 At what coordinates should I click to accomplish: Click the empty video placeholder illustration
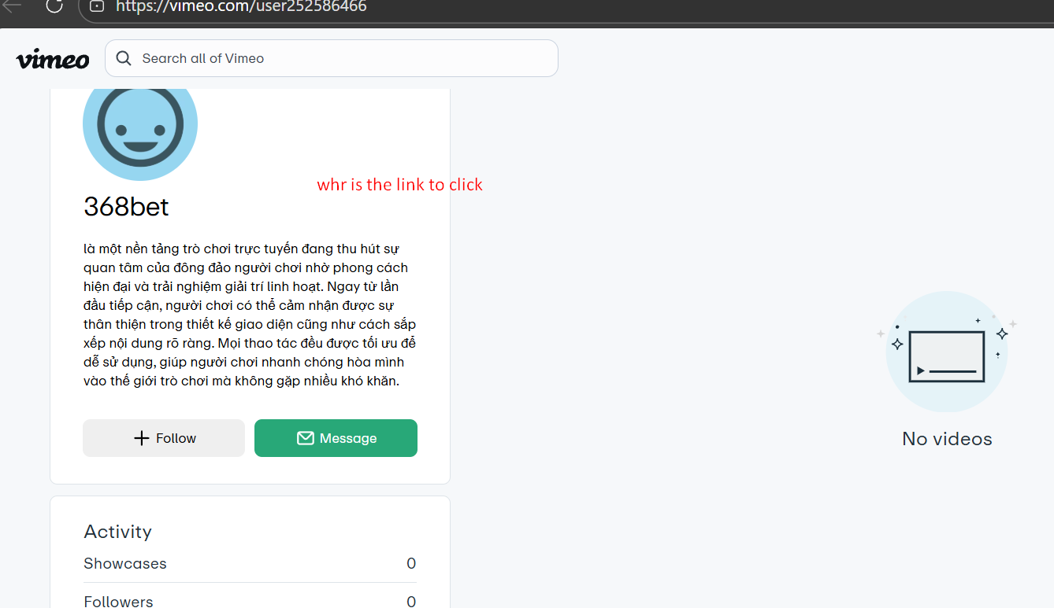click(946, 352)
